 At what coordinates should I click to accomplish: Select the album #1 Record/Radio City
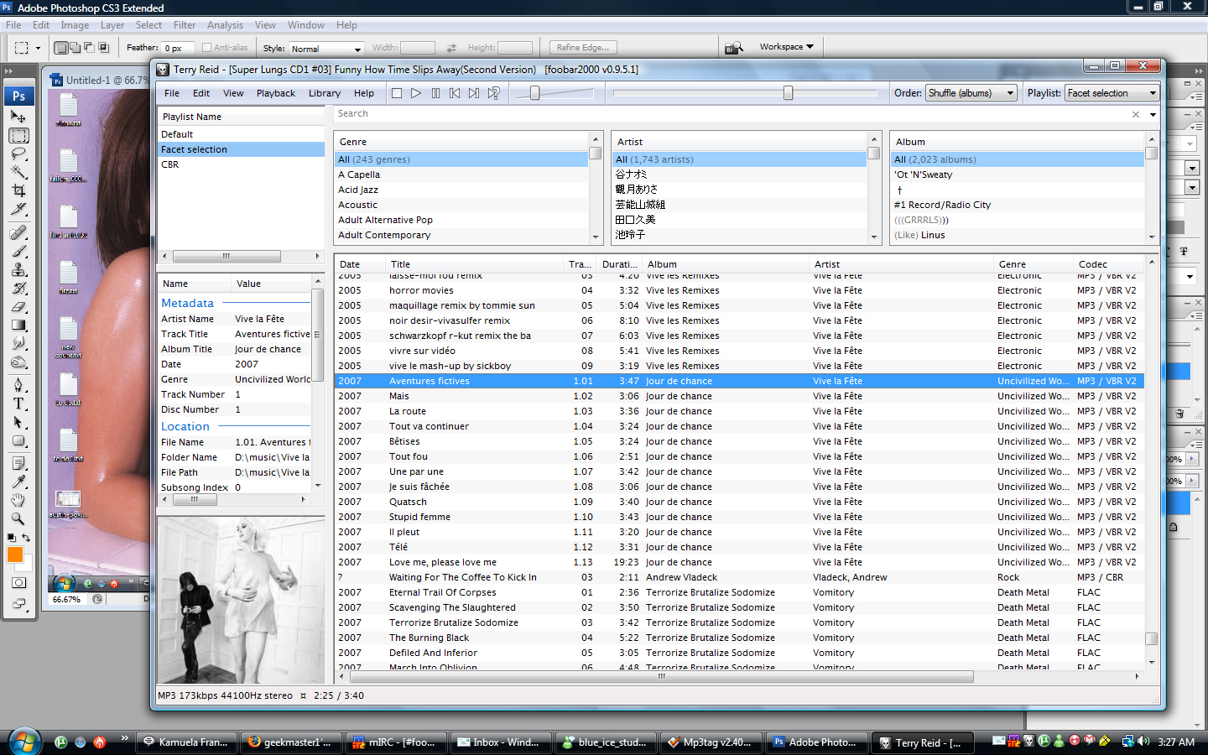click(x=942, y=205)
